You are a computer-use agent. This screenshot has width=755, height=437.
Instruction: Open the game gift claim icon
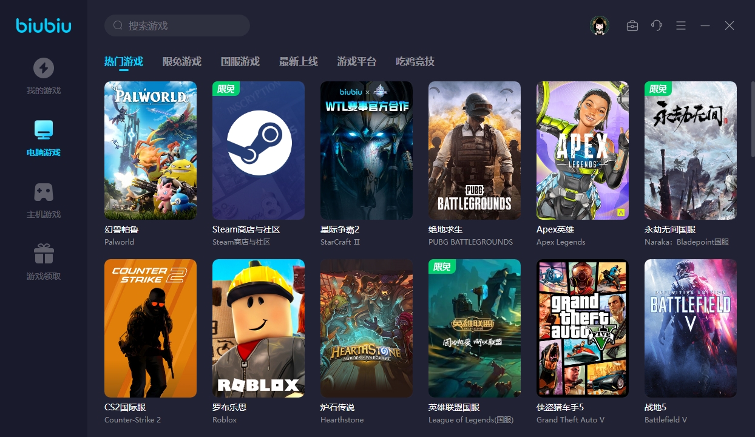44,254
